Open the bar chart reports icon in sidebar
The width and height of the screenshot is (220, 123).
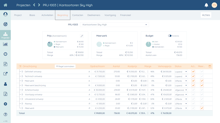[5, 44]
